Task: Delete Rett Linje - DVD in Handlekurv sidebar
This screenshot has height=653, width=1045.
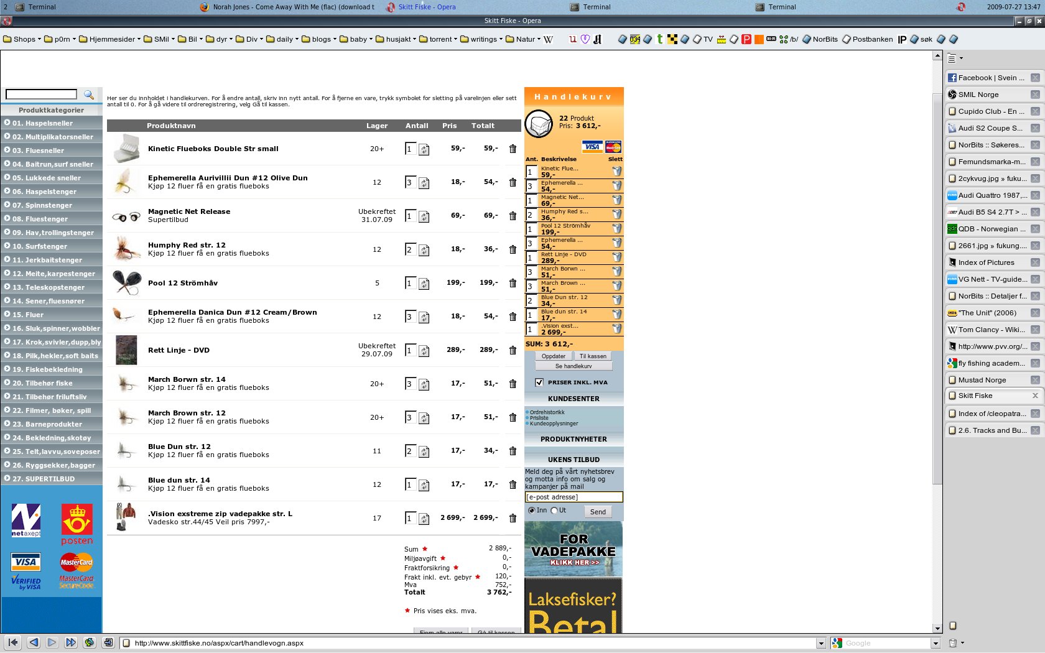Action: point(616,257)
